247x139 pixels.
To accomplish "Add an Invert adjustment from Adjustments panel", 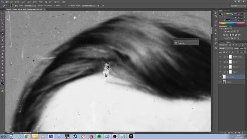I will (225, 38).
